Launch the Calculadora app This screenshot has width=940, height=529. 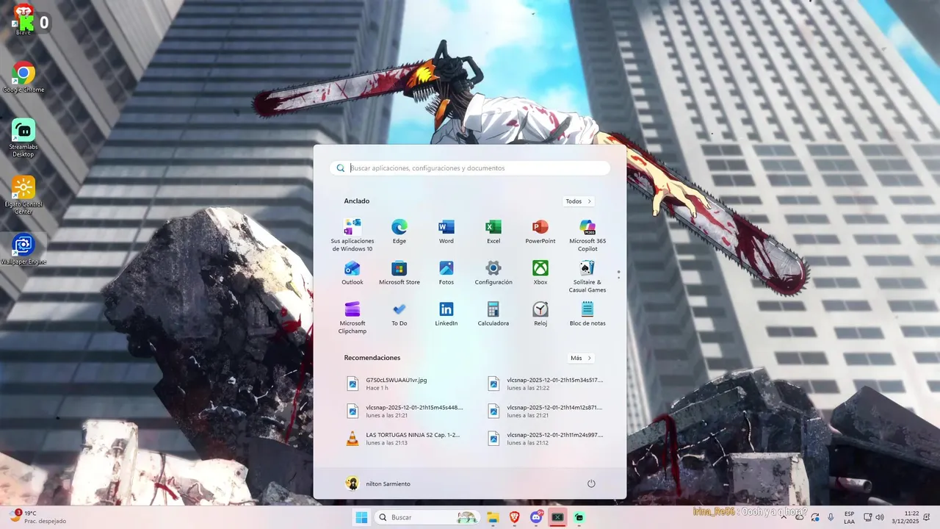[x=493, y=314]
